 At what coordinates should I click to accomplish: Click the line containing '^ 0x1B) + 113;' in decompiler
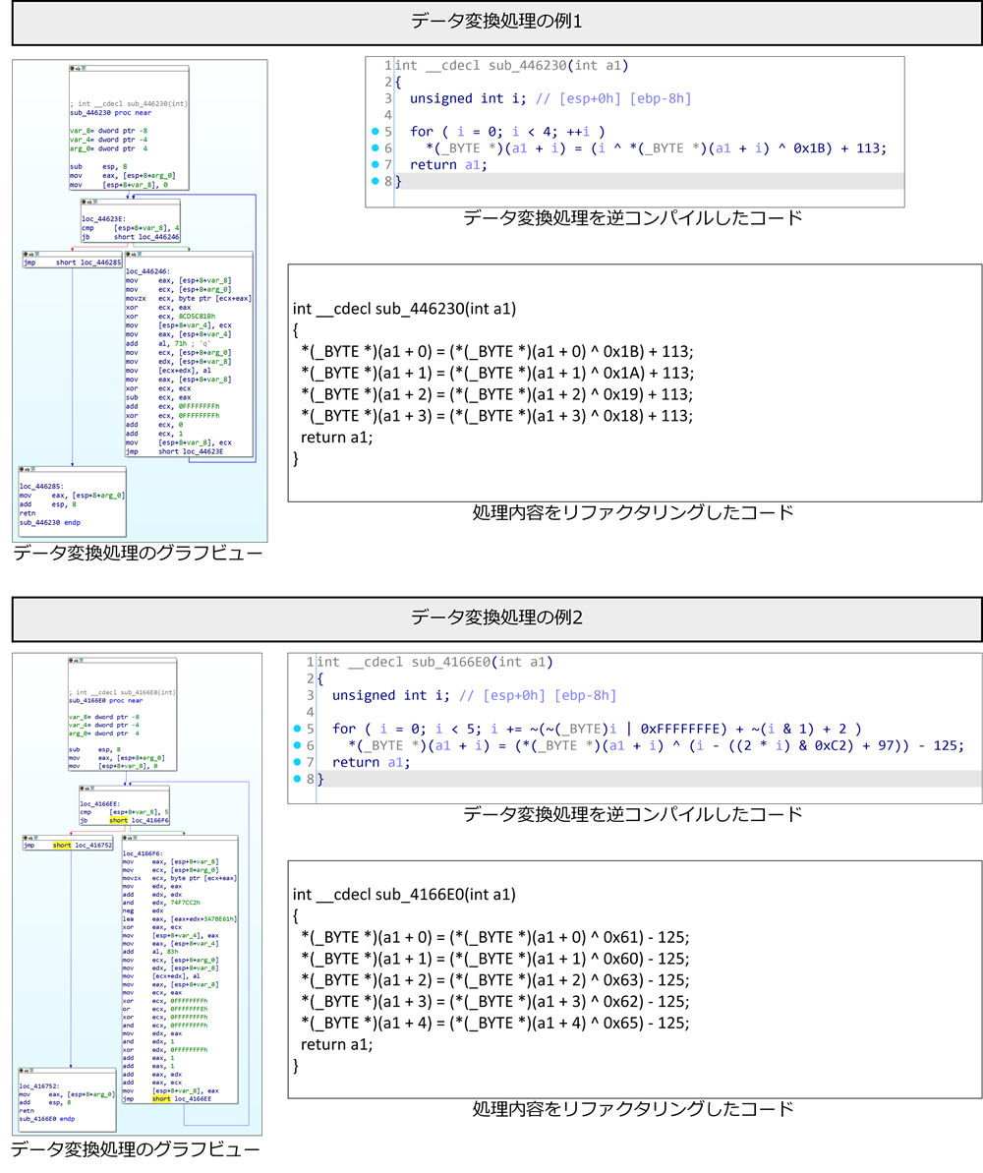pos(656,147)
